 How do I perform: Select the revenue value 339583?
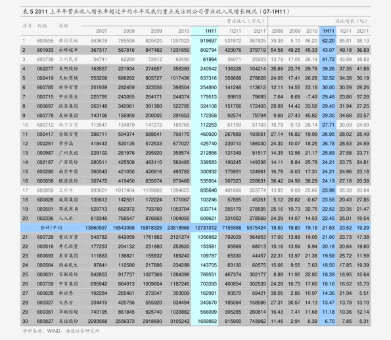[208, 162]
